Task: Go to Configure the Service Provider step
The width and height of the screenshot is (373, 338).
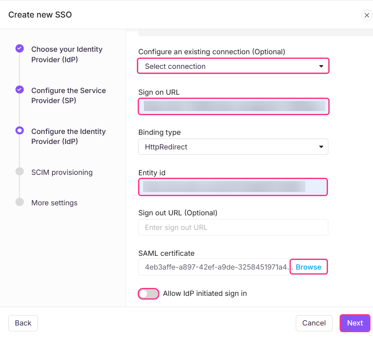Action: 68,96
